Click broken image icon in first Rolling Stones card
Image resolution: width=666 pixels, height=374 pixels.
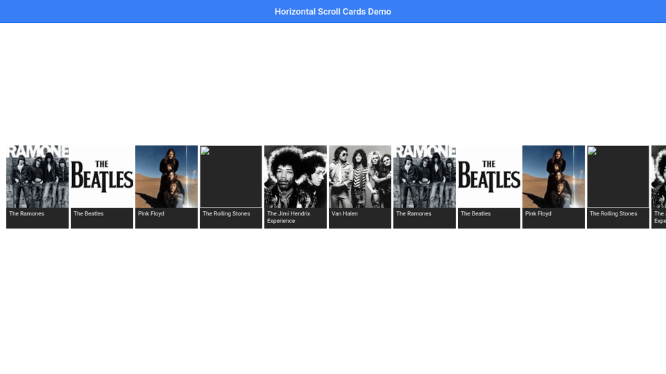pyautogui.click(x=205, y=151)
